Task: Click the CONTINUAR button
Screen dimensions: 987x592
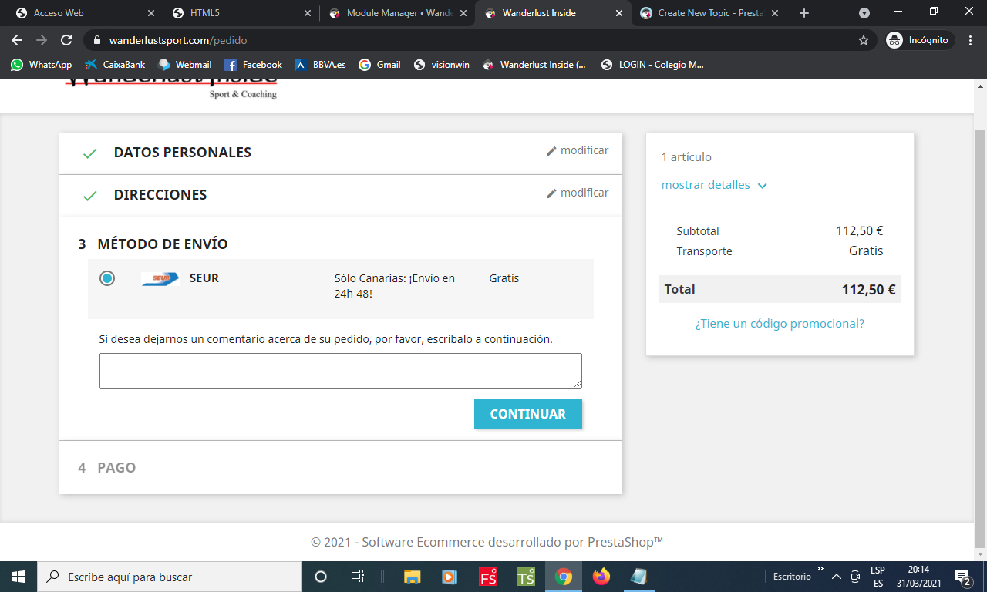Action: [x=528, y=414]
